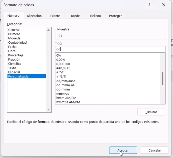Choose the dd/mm/aaaa format
Screen dimensions: 173x158
(108, 81)
